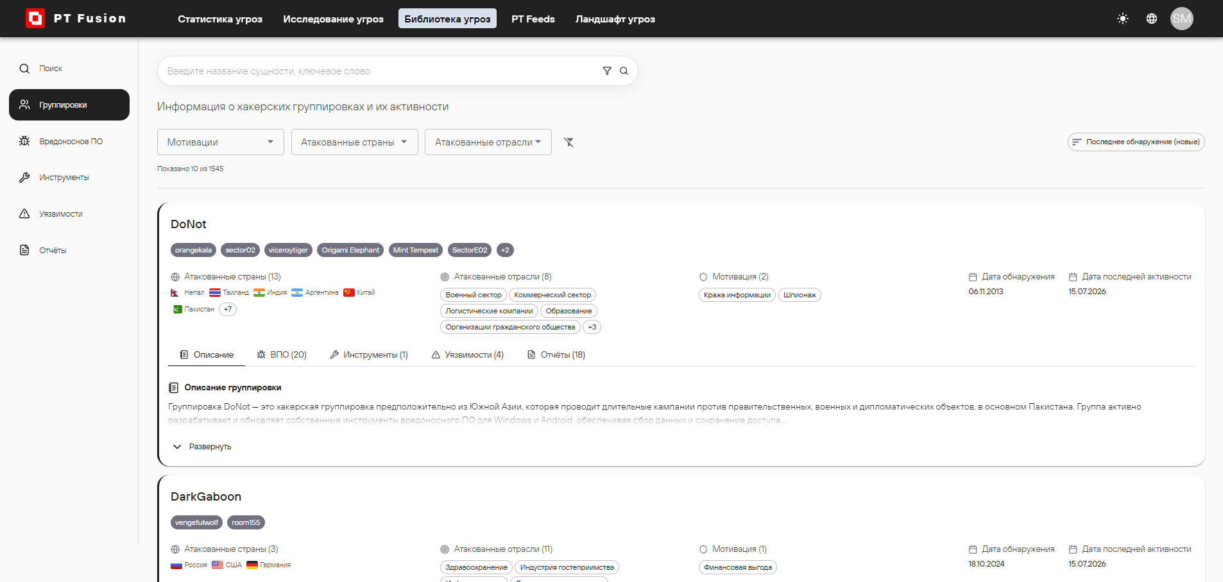Open Отчёты in the sidebar
The height and width of the screenshot is (582, 1223).
pyautogui.click(x=69, y=250)
